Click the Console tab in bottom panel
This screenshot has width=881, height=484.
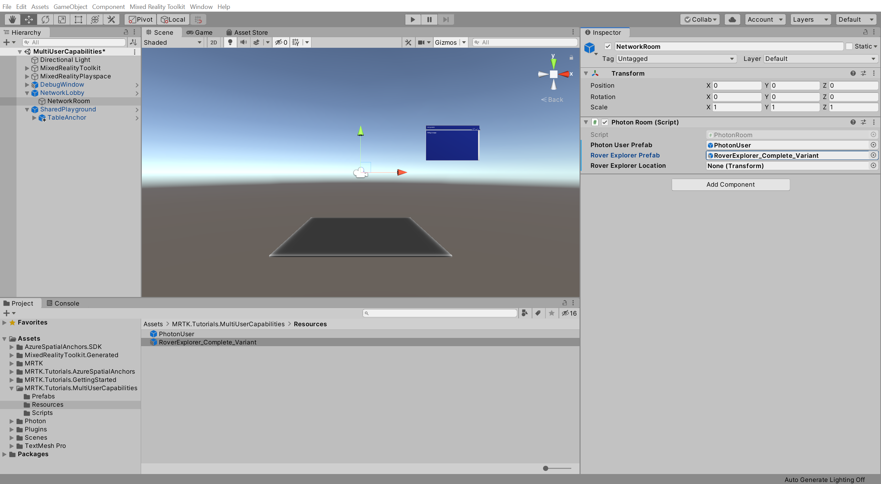click(x=67, y=303)
